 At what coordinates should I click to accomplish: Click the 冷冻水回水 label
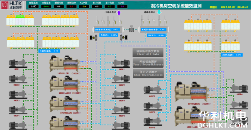pyautogui.click(x=149, y=12)
